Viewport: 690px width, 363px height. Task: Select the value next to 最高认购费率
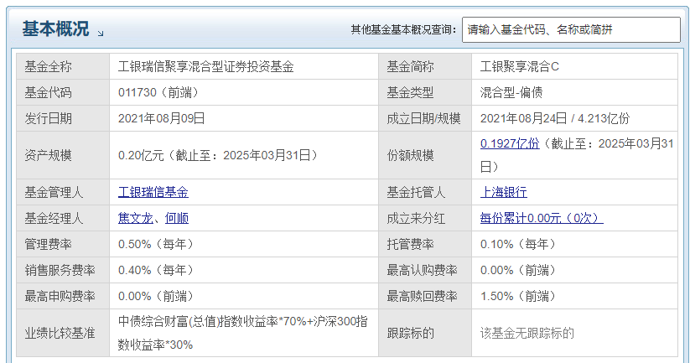point(518,270)
